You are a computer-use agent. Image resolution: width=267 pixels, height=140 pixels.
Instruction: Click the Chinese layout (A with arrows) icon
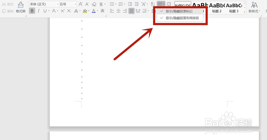[144, 4]
